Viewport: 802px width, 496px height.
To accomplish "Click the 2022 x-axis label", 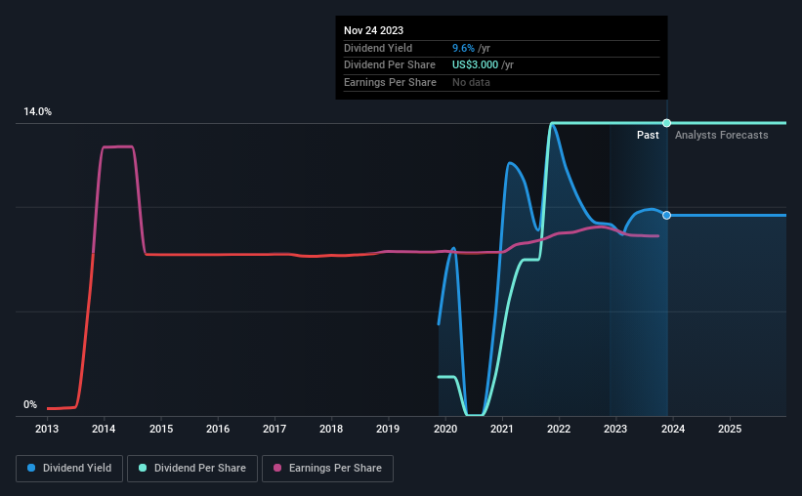I will (x=559, y=429).
